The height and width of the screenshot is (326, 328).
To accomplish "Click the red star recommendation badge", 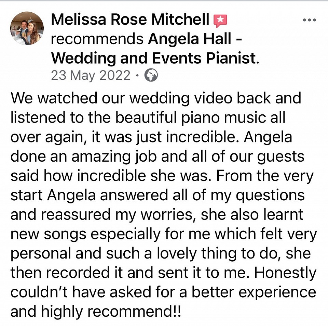I will (x=220, y=21).
